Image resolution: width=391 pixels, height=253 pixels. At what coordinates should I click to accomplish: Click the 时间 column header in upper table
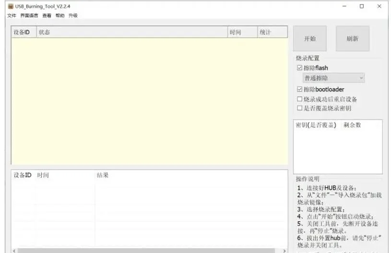(242, 32)
